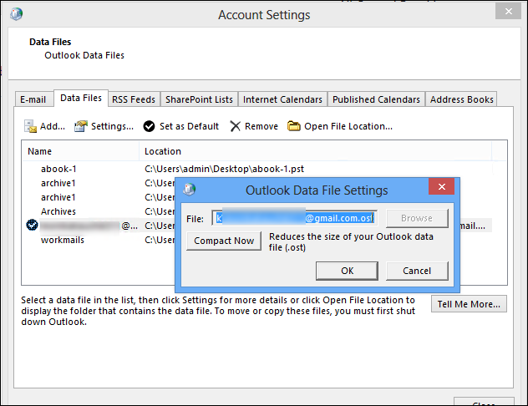The width and height of the screenshot is (528, 406).
Task: Click the Settings toolbar icon
Action: 81,126
